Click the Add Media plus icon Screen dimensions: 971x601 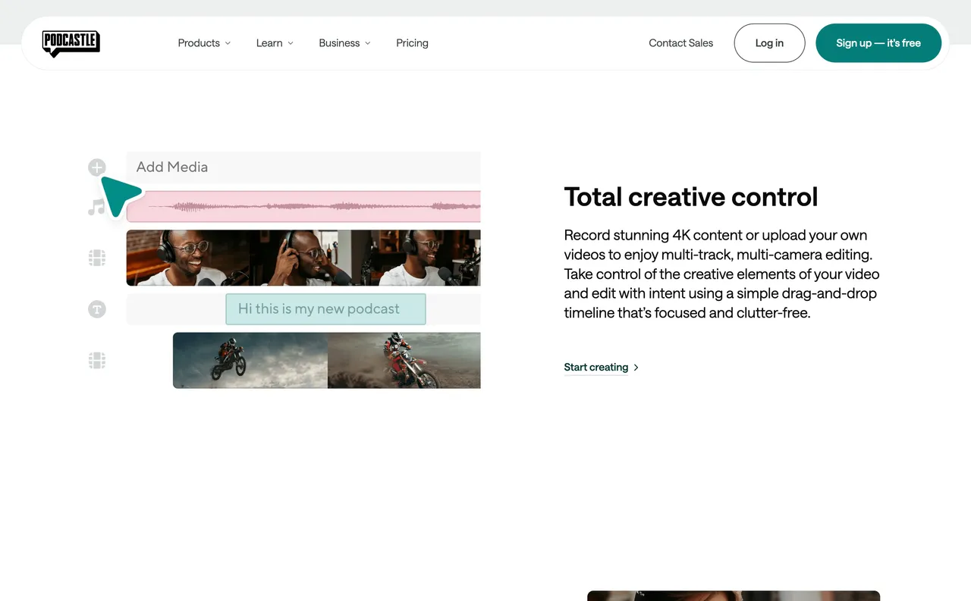[x=96, y=167]
